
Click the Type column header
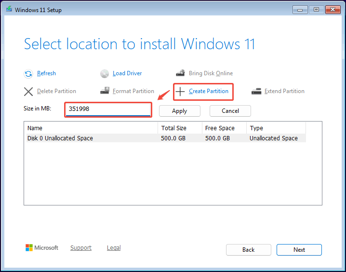click(x=276, y=128)
